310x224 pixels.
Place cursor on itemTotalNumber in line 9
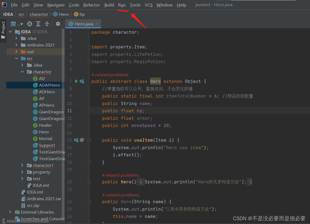[186, 96]
